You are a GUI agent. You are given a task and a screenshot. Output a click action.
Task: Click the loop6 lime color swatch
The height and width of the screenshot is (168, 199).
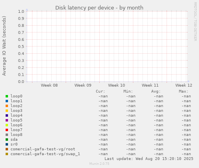[x=7, y=125]
